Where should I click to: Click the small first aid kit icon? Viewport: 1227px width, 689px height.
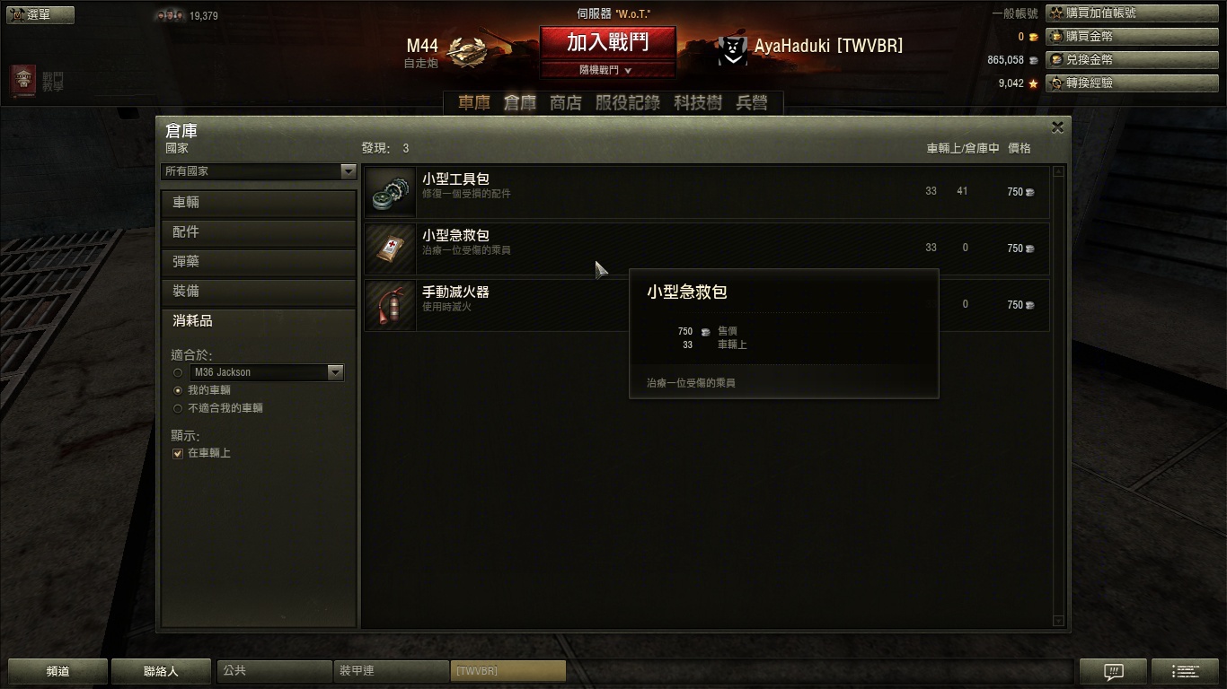click(391, 249)
